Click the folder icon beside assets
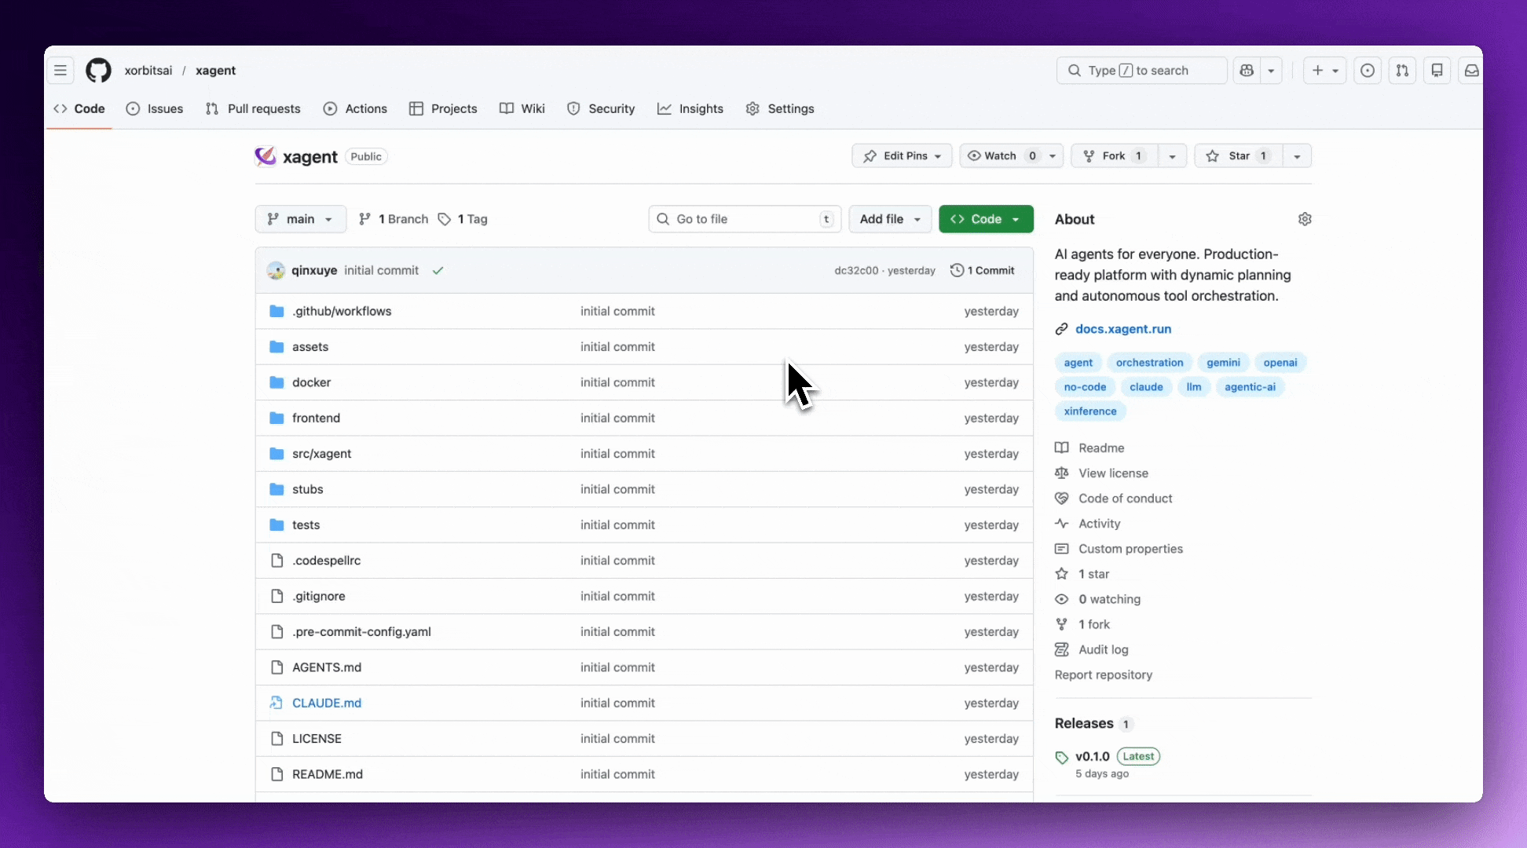This screenshot has height=848, width=1527. pyautogui.click(x=276, y=347)
